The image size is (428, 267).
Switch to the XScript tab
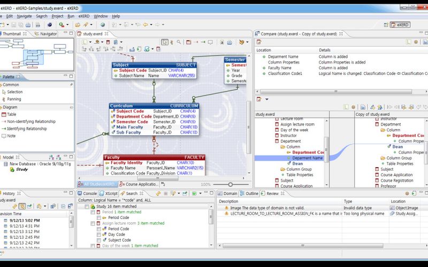[x=109, y=193]
